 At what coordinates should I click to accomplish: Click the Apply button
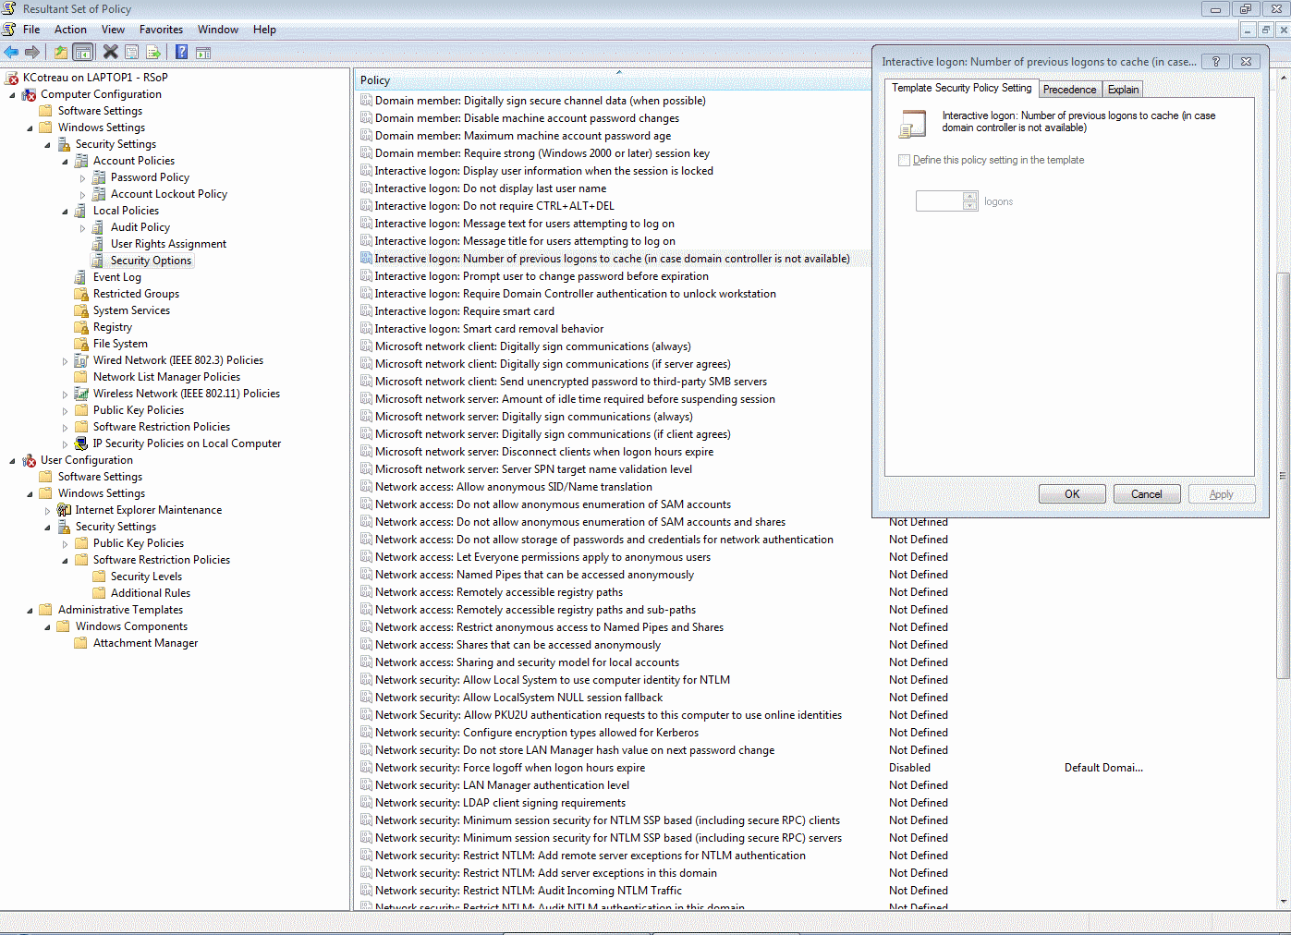(1222, 494)
